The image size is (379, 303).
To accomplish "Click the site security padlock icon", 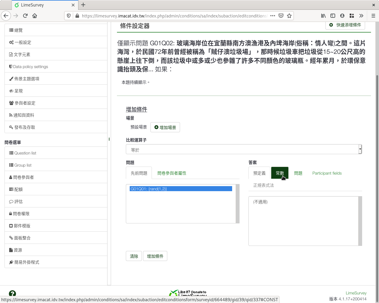I will coord(77,16).
